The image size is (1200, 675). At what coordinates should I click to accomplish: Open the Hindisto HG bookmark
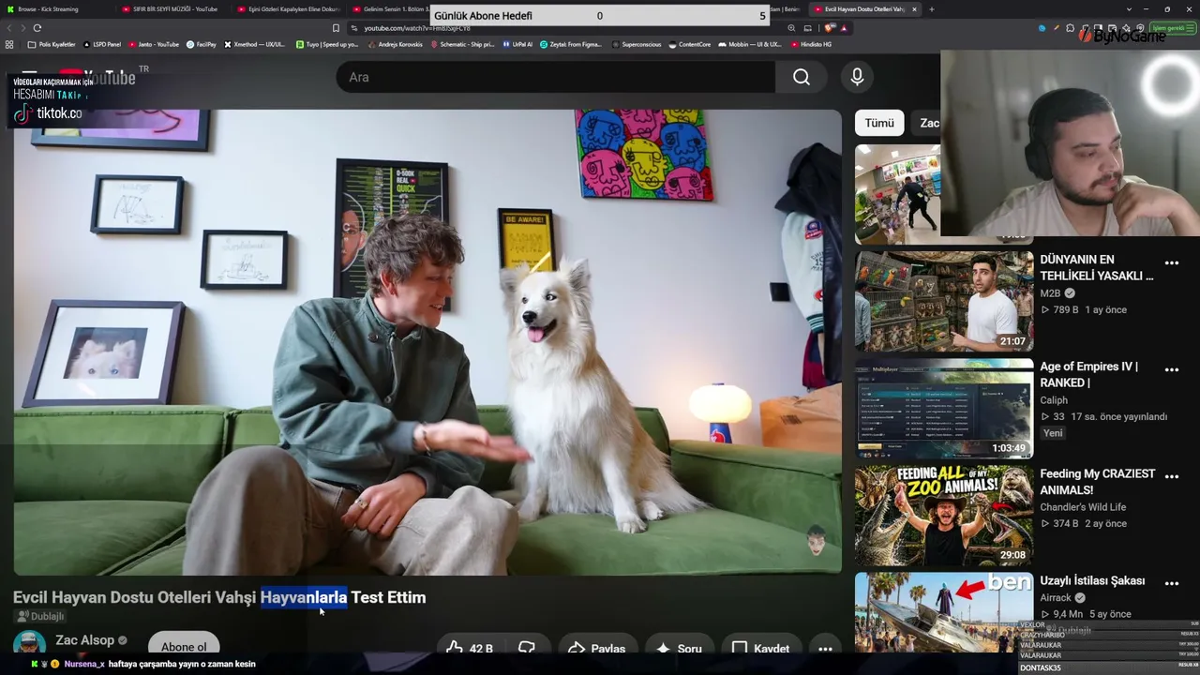click(x=811, y=44)
